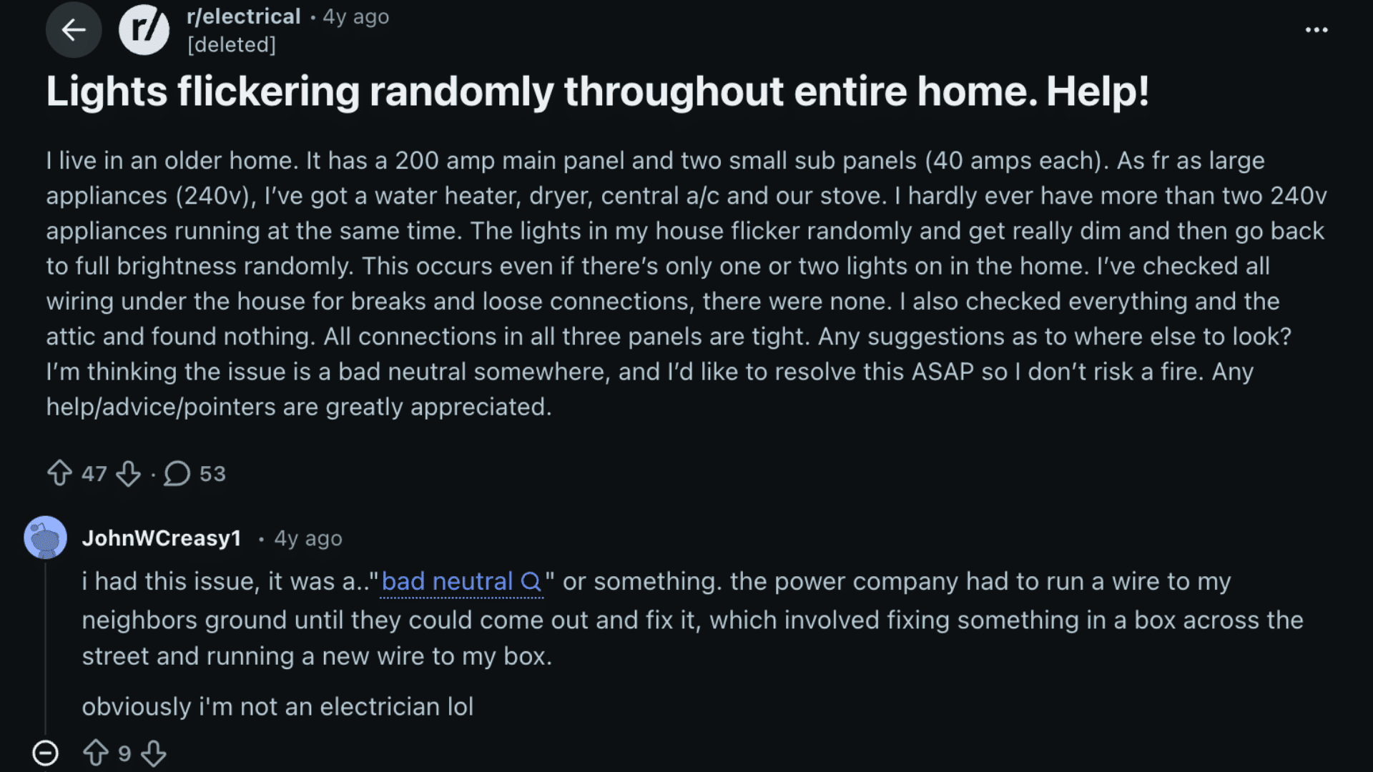Upvote the post showing 47 points
The width and height of the screenshot is (1373, 772).
point(60,473)
